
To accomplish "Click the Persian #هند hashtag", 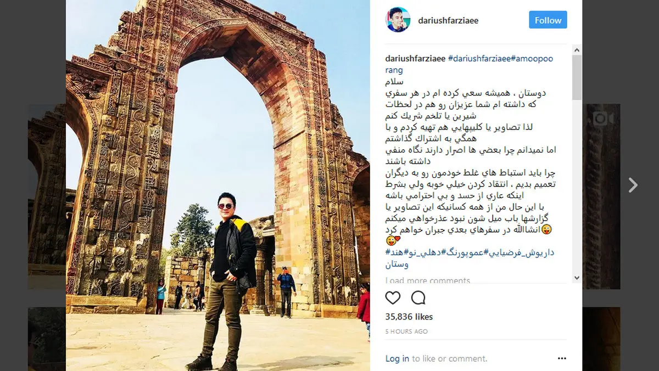I will click(x=395, y=252).
